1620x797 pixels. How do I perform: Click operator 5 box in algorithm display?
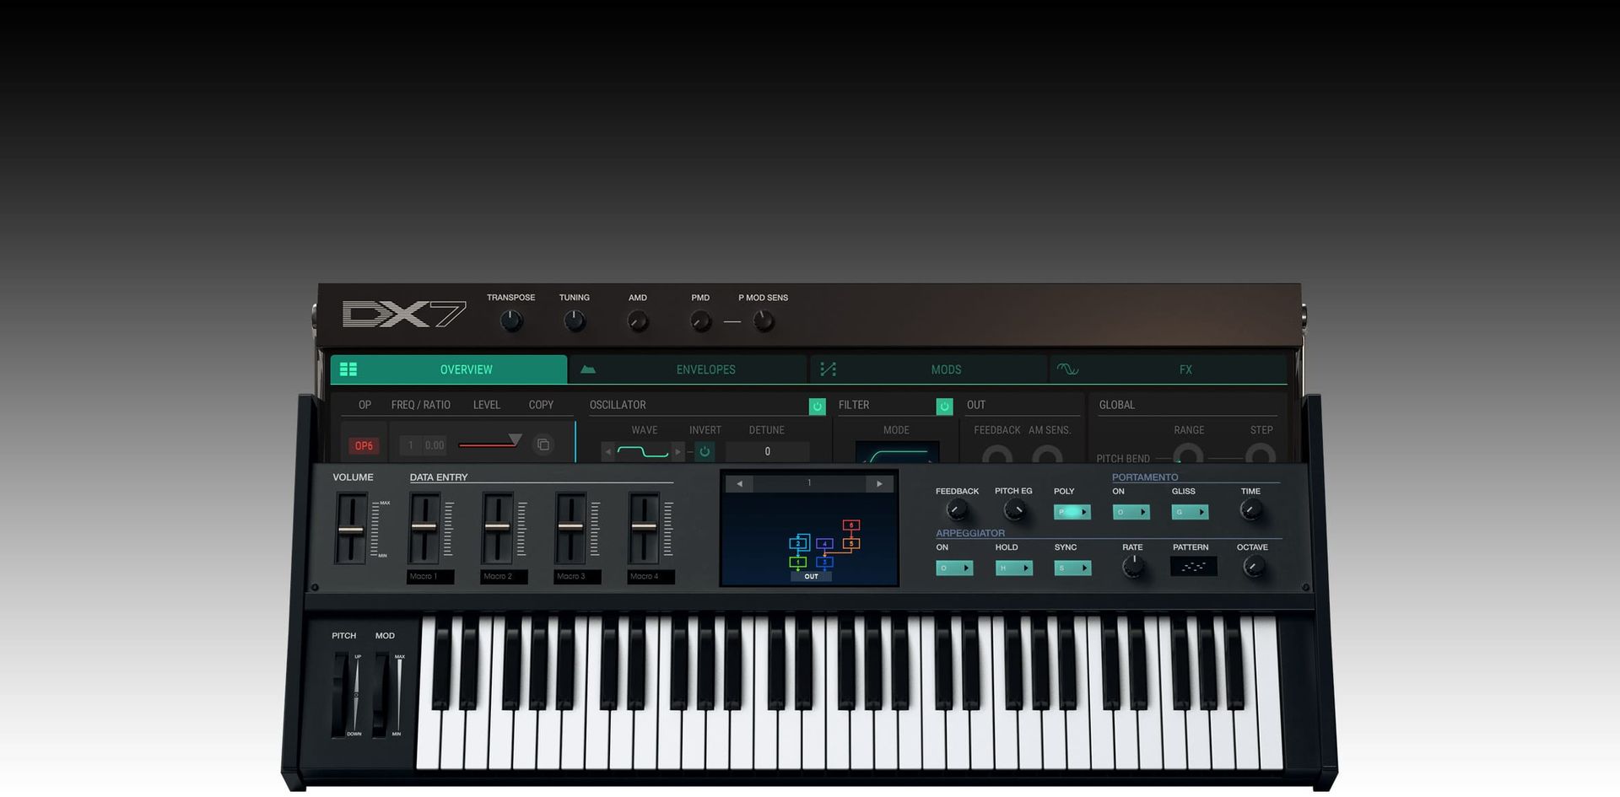click(x=851, y=544)
